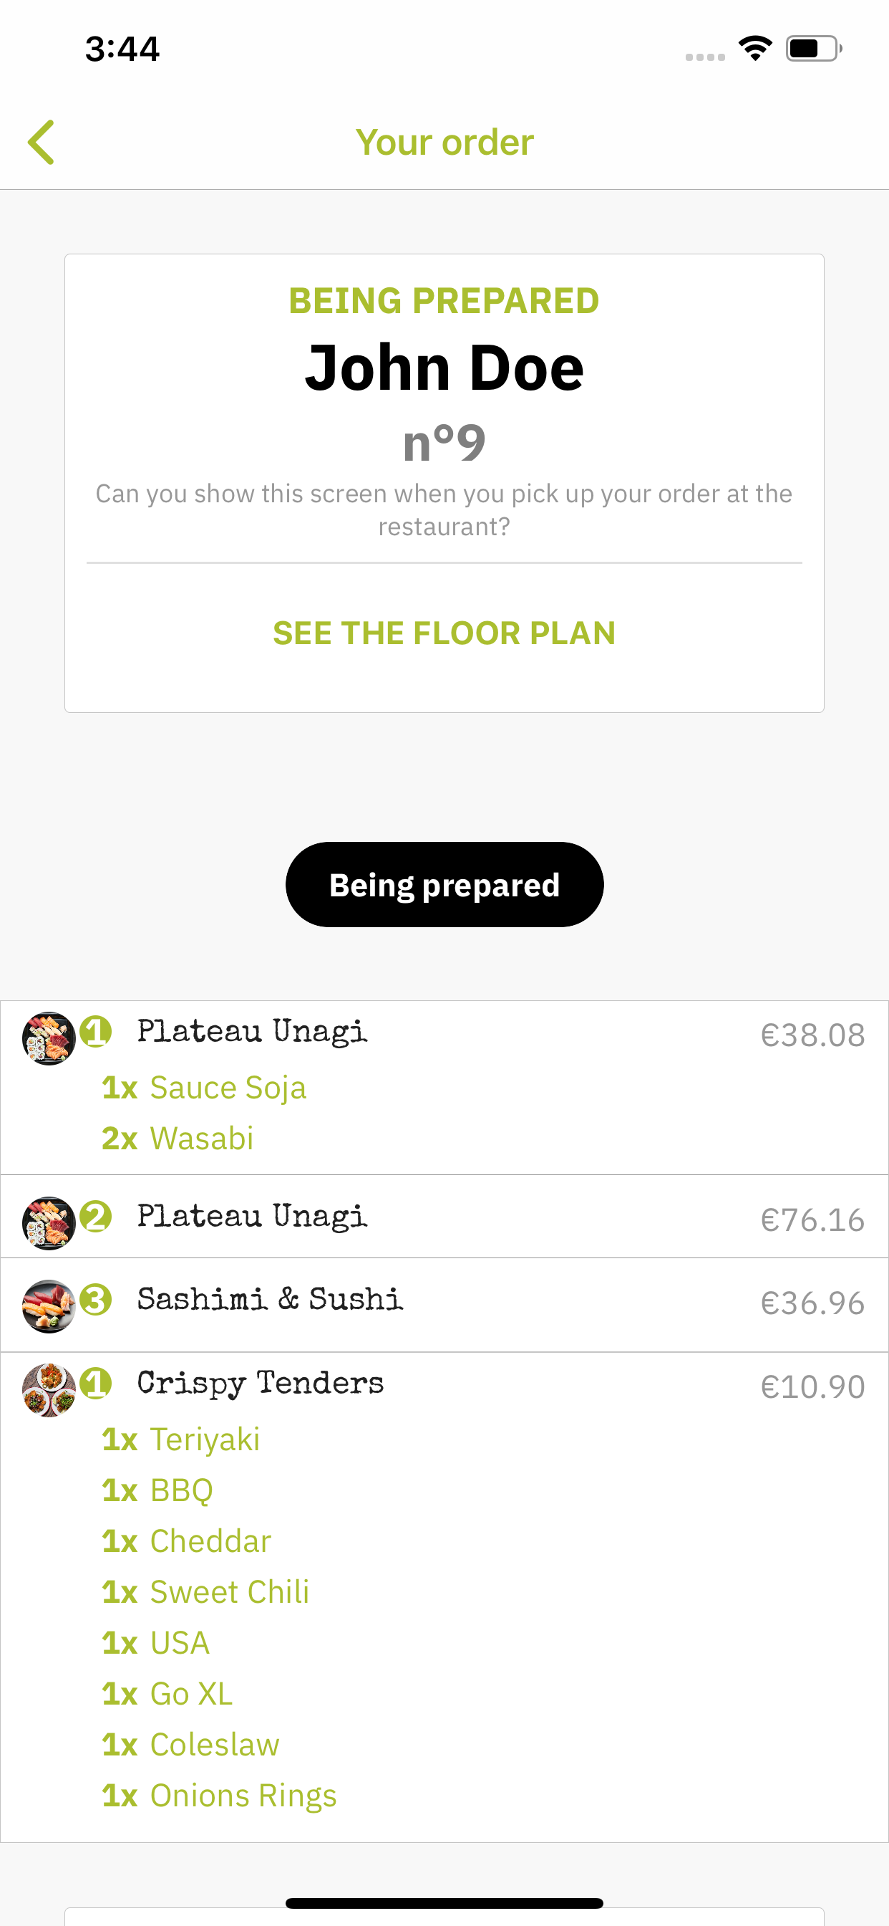Tap the battery status icon
The height and width of the screenshot is (1926, 889).
coord(813,49)
